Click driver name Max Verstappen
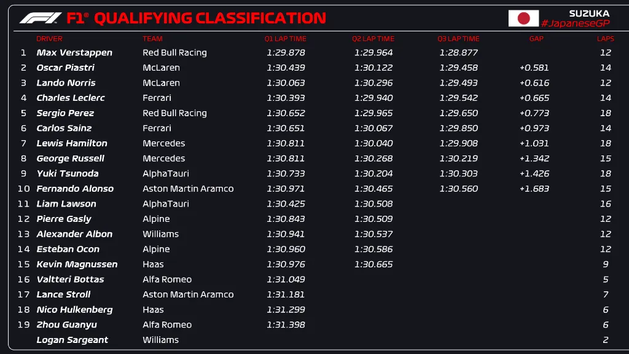Viewport: 629px width, 354px height. (x=74, y=53)
